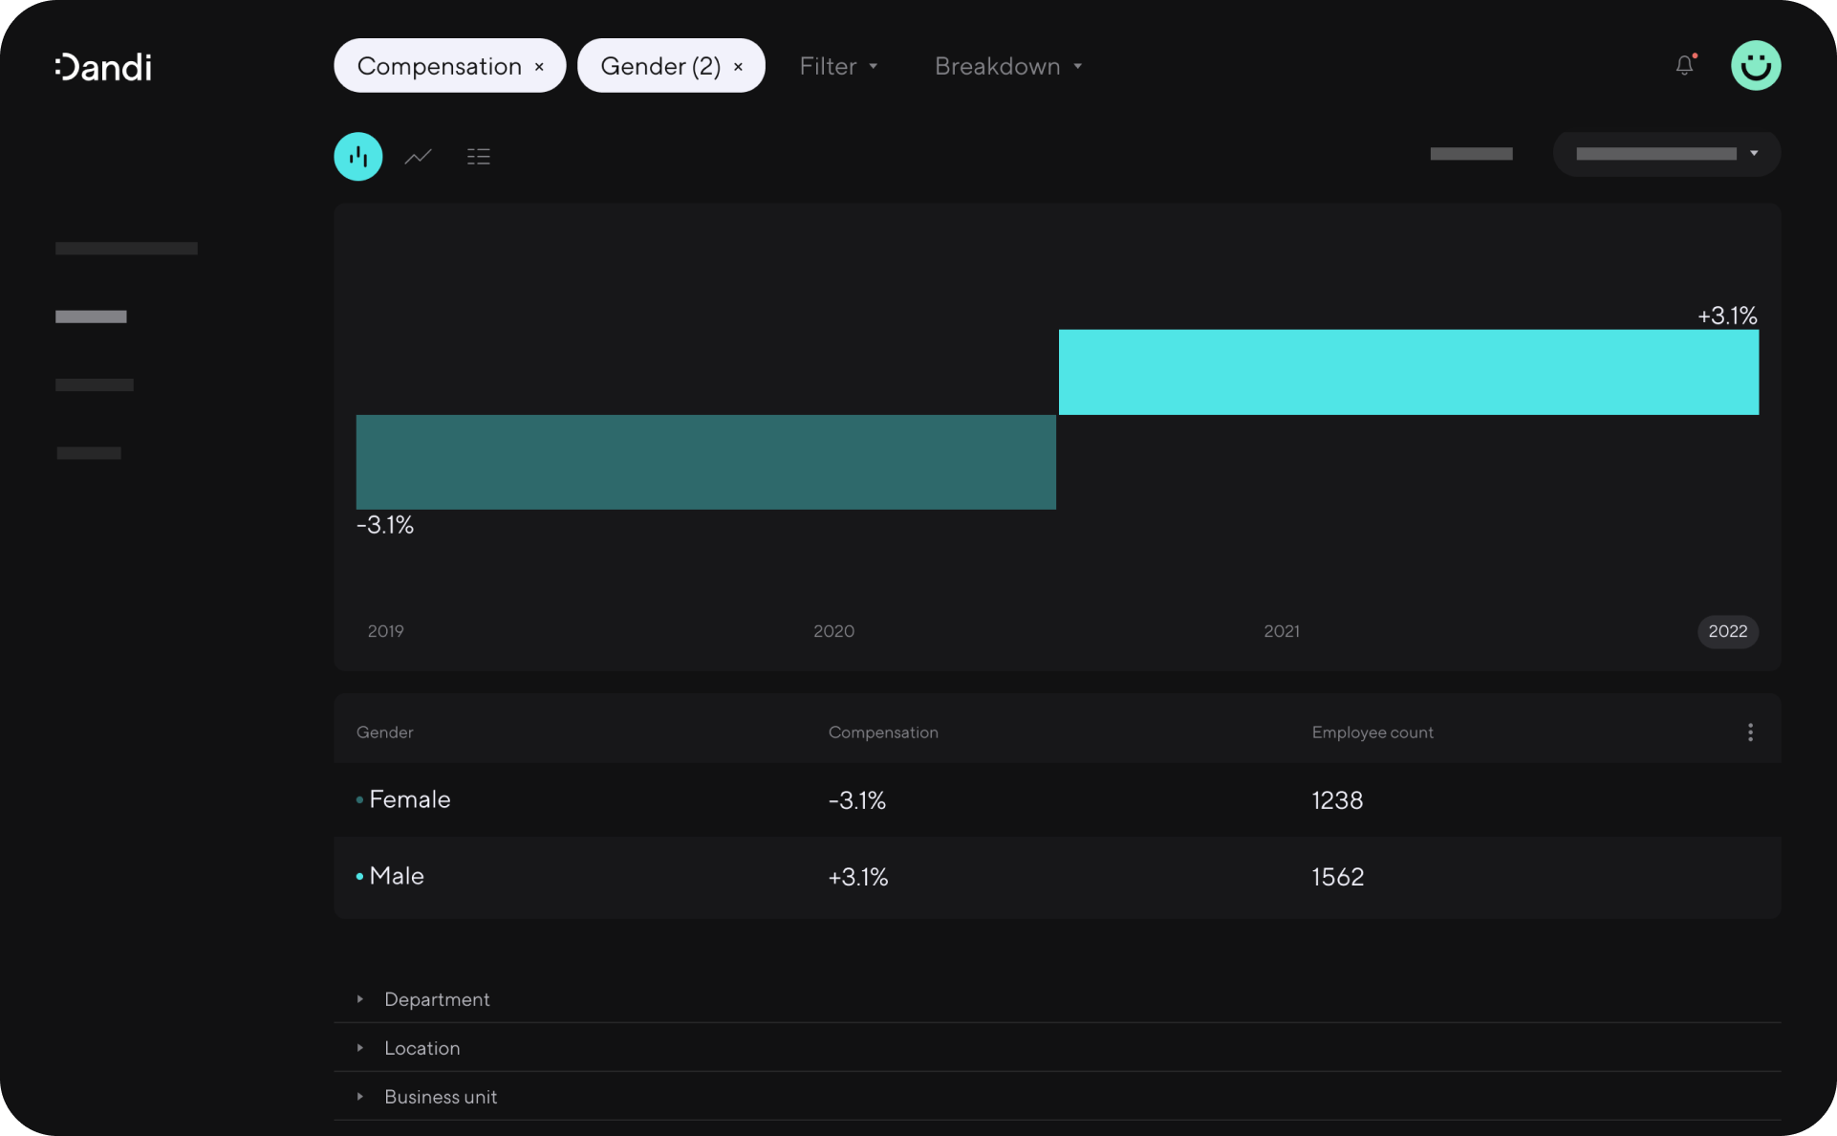Remove the Compensation chip via its x
This screenshot has width=1837, height=1136.
coord(540,67)
